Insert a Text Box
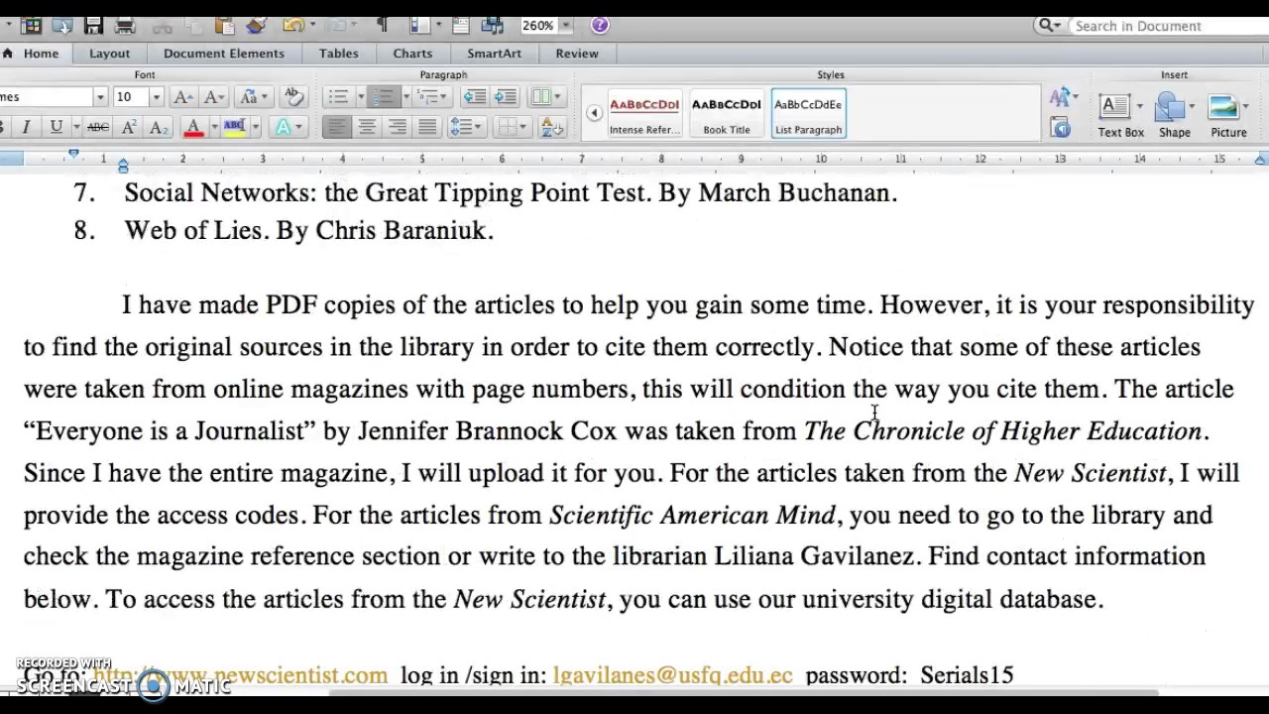 coord(1120,115)
